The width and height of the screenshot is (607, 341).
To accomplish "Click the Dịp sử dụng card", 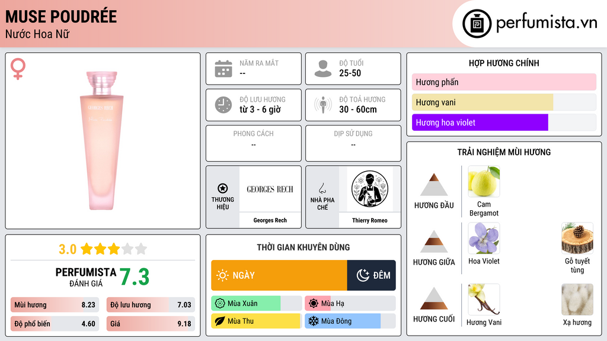I will pyautogui.click(x=353, y=143).
